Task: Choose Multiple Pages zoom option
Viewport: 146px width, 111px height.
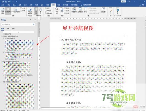Action: tap(67, 11)
